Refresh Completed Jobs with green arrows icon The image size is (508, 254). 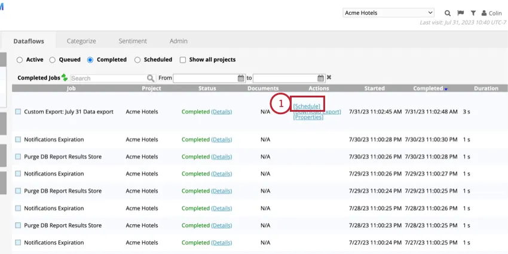65,78
